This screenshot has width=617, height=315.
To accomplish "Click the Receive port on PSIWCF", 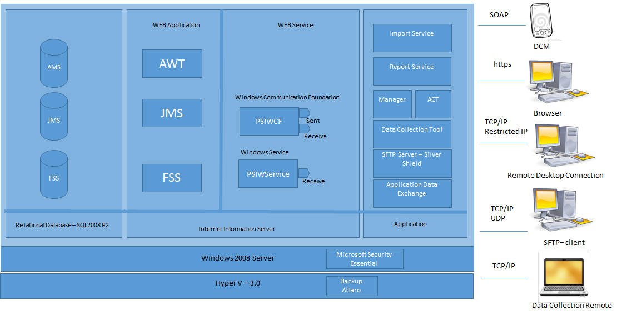I will pyautogui.click(x=304, y=128).
